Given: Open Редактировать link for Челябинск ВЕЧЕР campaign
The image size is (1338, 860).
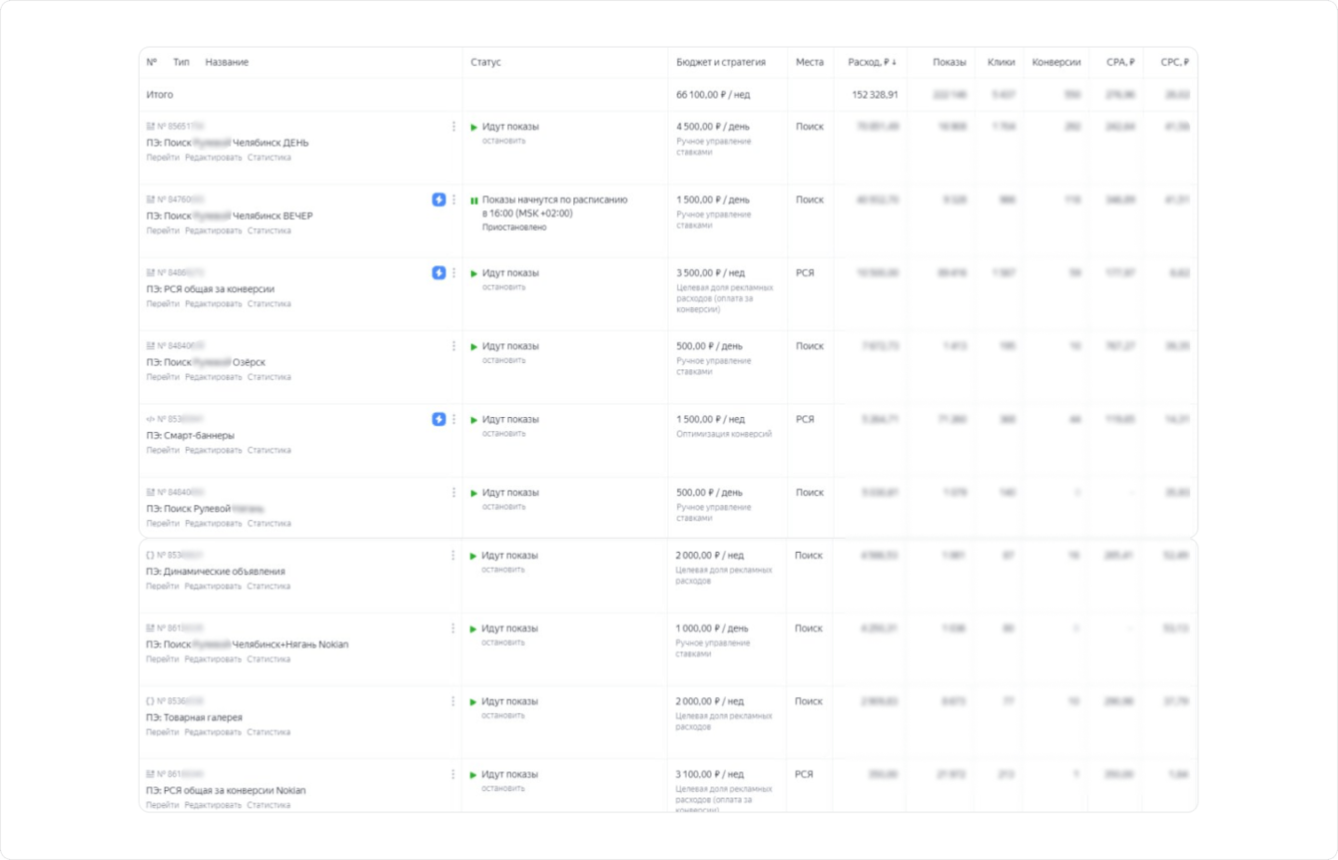Looking at the screenshot, I should point(214,230).
